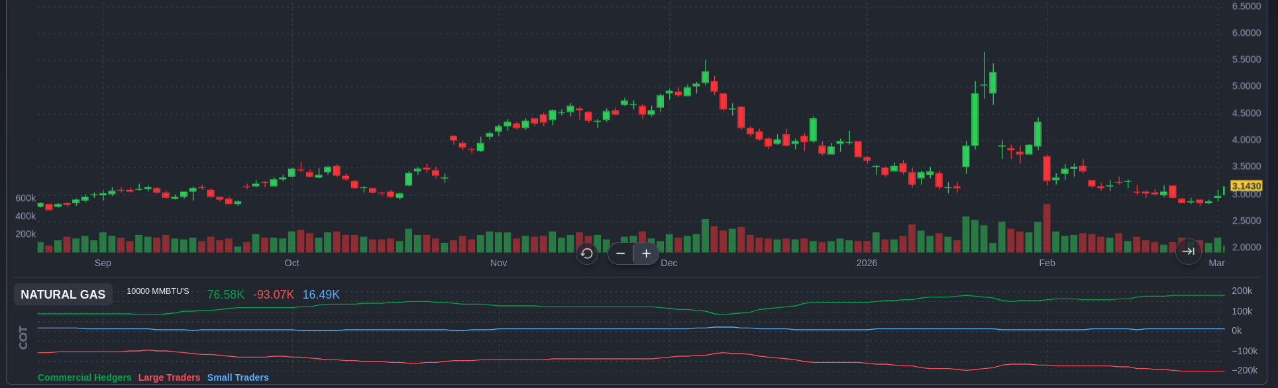Click the blue 16.49K small traders value
1278x388 pixels.
321,295
